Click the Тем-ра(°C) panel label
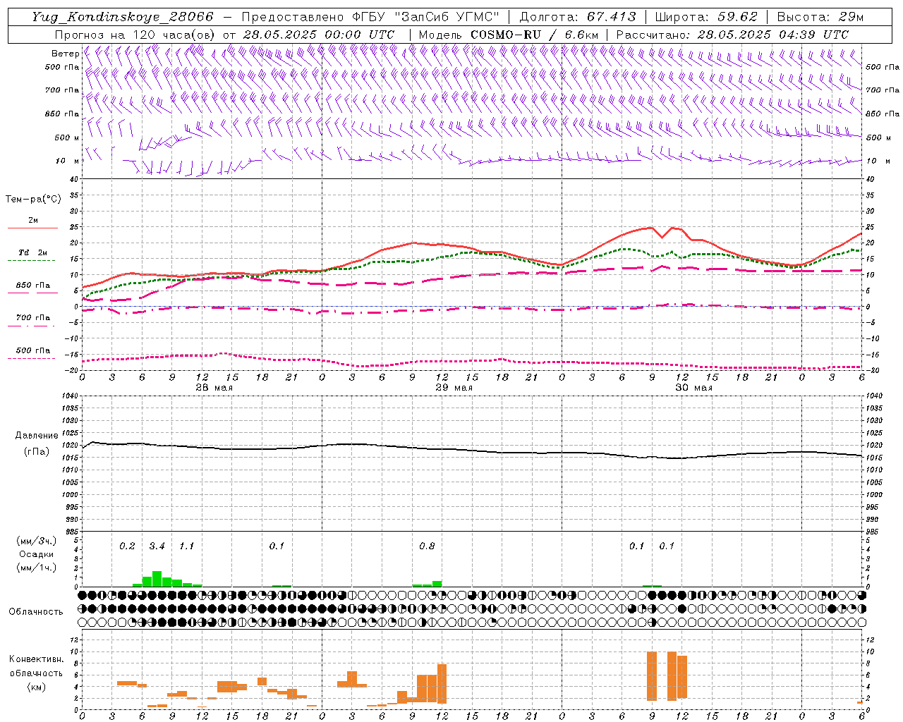Viewport: 903px width, 722px height. (33, 200)
